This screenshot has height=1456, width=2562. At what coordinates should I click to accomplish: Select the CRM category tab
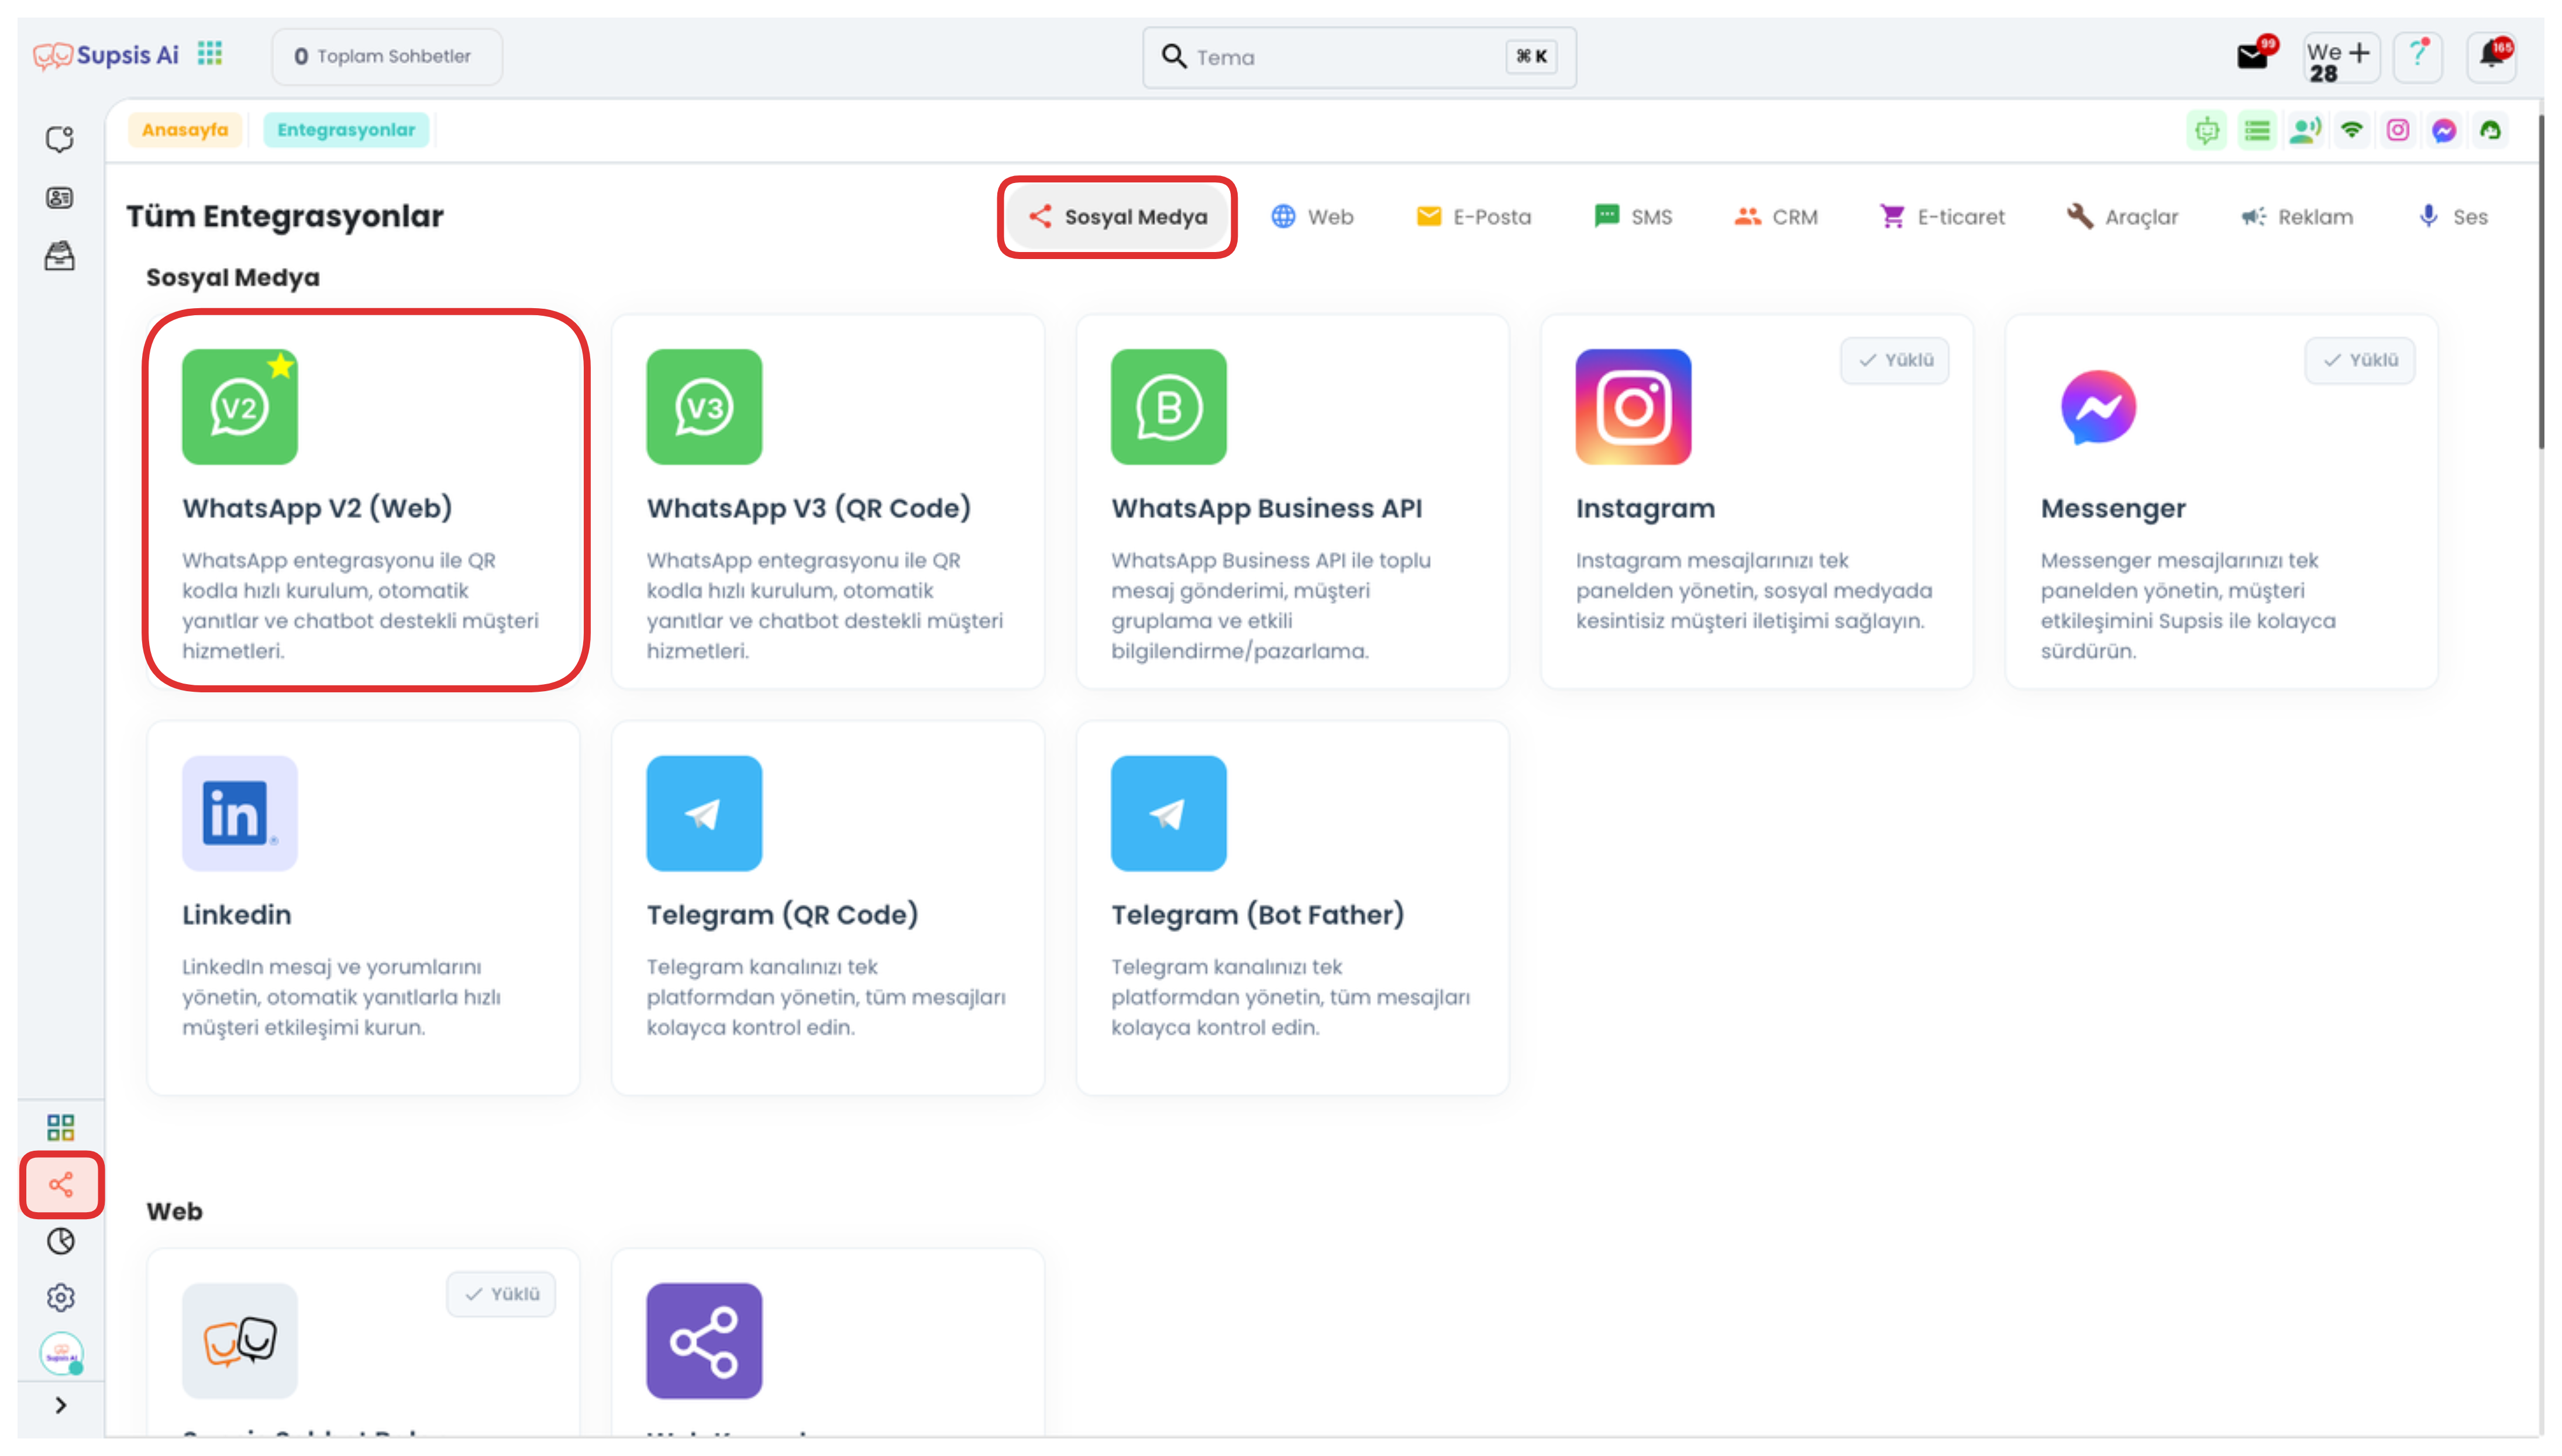(1775, 217)
